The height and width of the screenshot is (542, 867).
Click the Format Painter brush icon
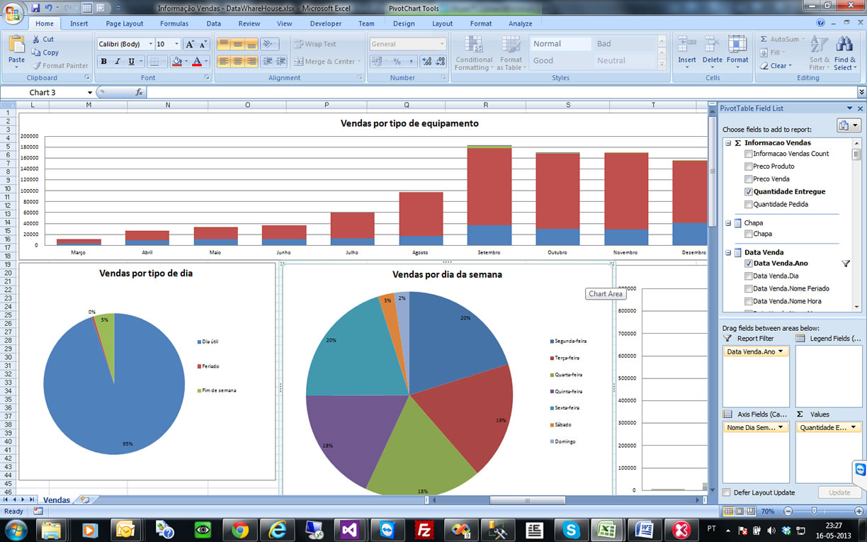click(36, 66)
